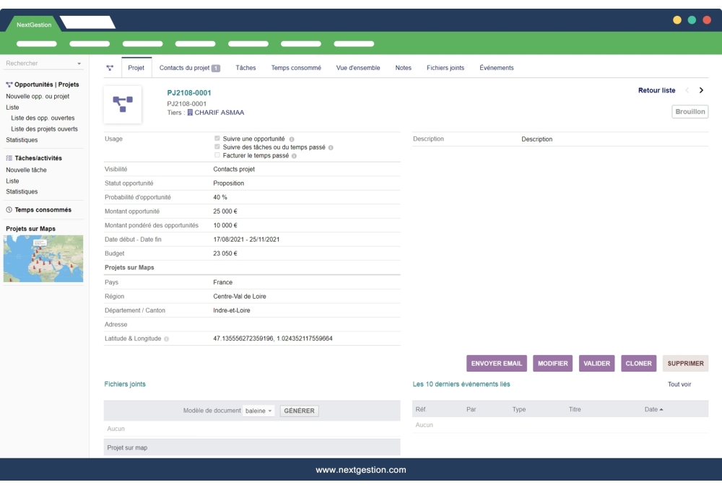Screen dimensions: 722x490
Task: Select the project tree icon tab
Action: point(110,68)
